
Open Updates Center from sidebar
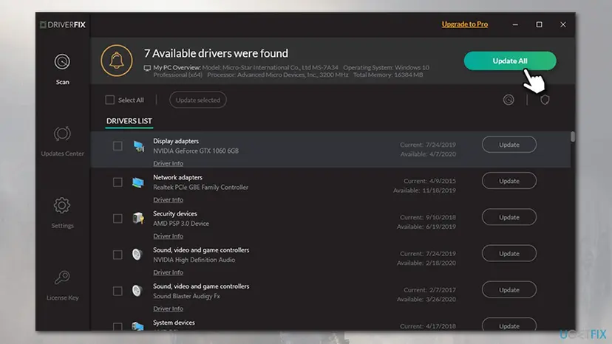point(62,141)
